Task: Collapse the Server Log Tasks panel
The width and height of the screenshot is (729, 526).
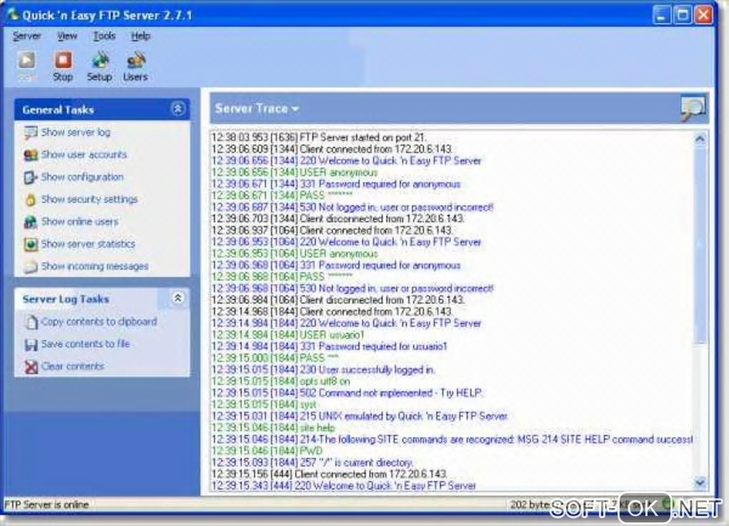Action: click(x=177, y=298)
